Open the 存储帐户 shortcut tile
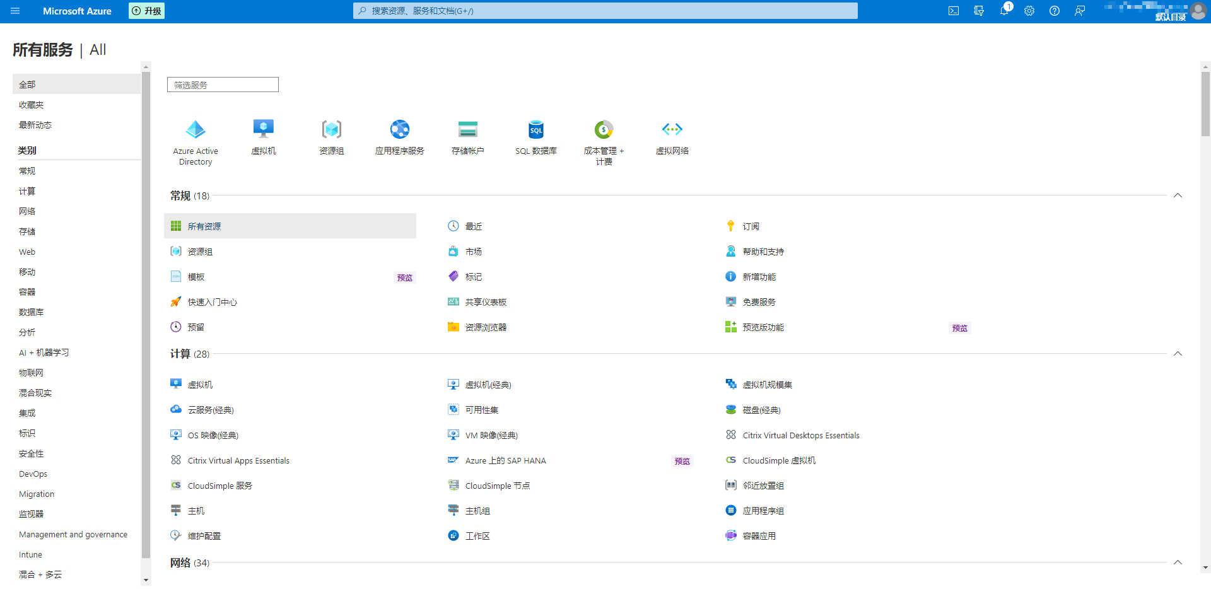This screenshot has width=1211, height=589. (x=468, y=137)
